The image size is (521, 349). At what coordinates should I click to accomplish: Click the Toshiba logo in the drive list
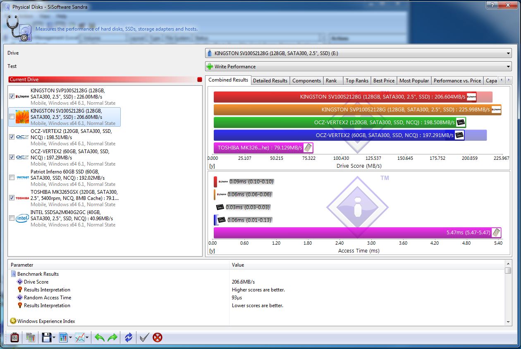click(22, 198)
